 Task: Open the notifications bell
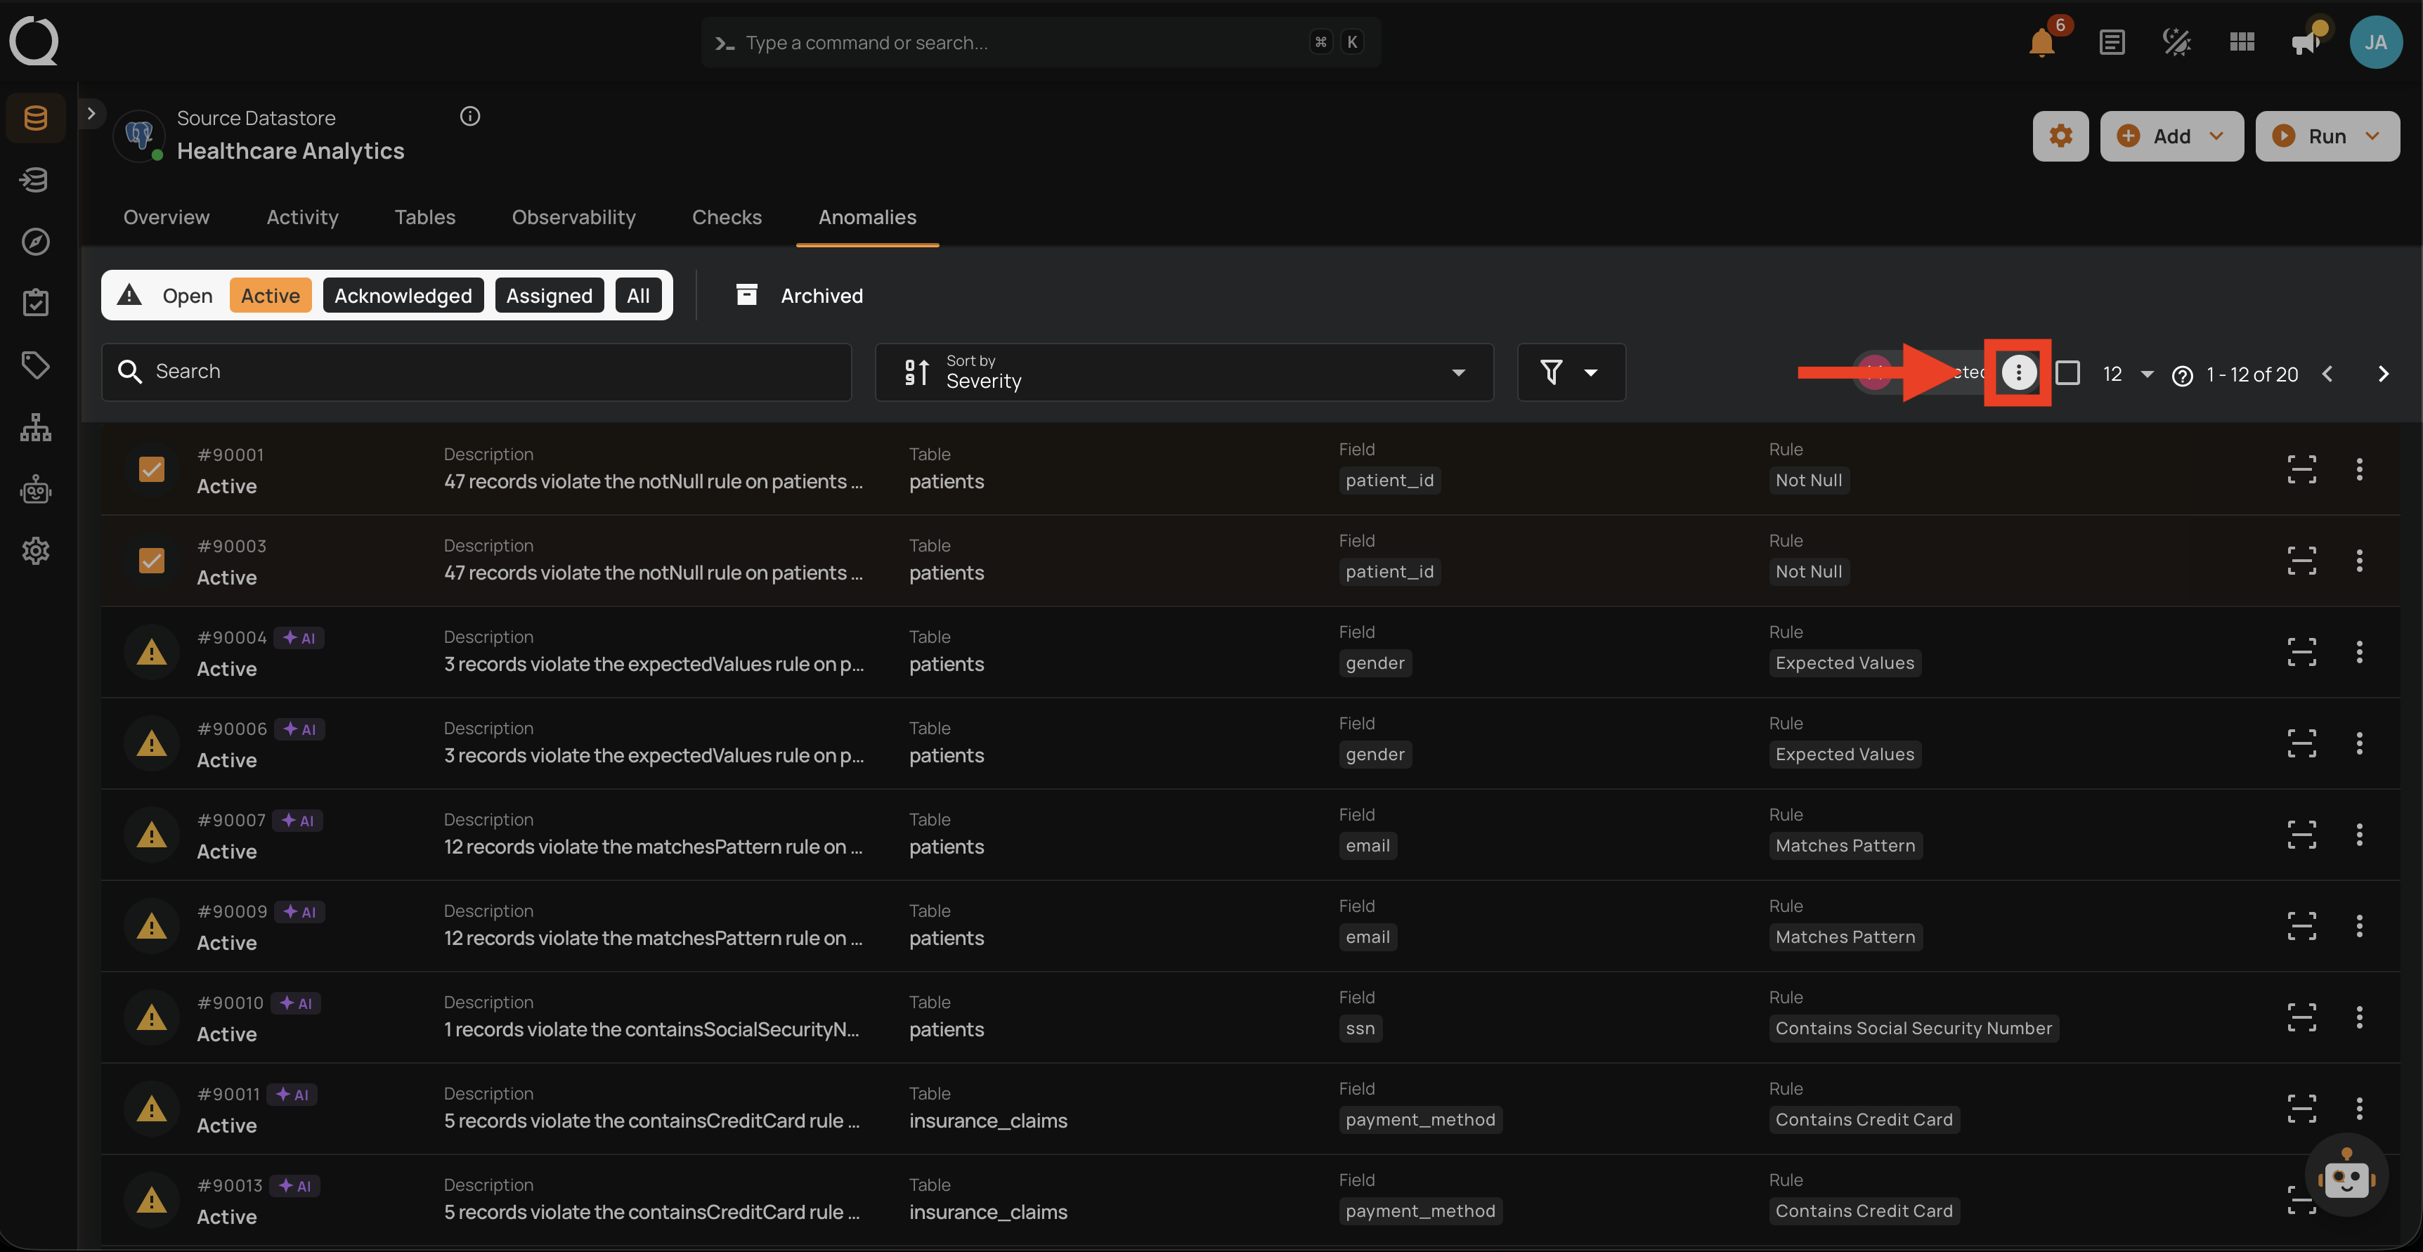tap(2041, 44)
